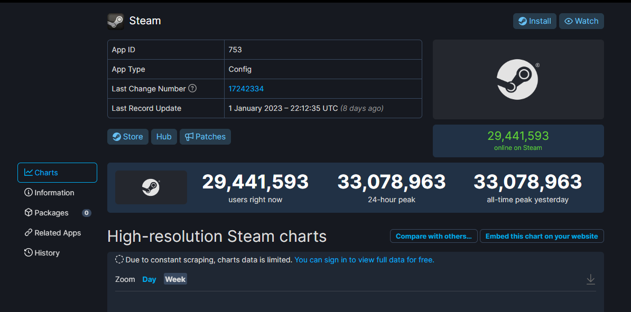Open the Install button
This screenshot has width=631, height=312.
[535, 21]
